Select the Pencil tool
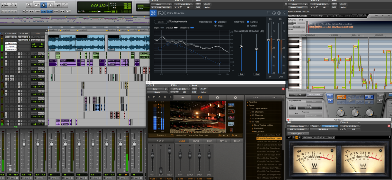392x180 pixels. (x=65, y=5)
